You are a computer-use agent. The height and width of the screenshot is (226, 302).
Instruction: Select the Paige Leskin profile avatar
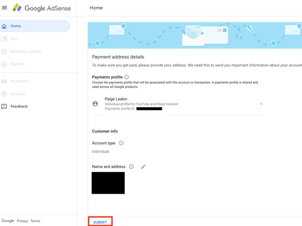coord(95,104)
